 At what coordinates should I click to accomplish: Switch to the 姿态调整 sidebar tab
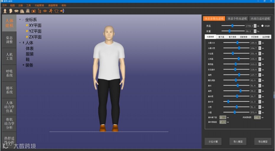click(9, 40)
